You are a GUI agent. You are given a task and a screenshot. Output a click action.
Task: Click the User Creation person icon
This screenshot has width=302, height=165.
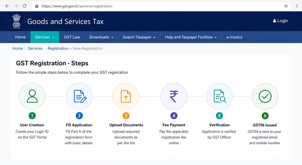point(32,96)
